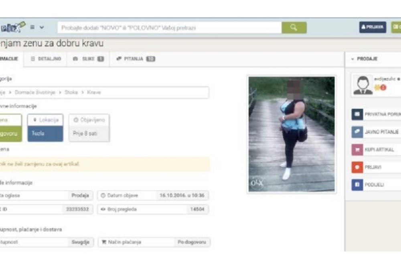Click the green search magnifier button
401x267 pixels.
click(x=294, y=28)
